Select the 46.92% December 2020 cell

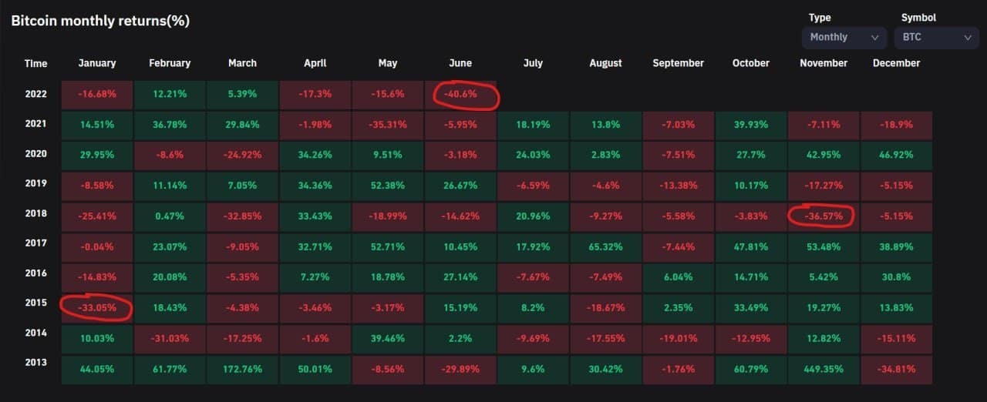[x=896, y=156]
